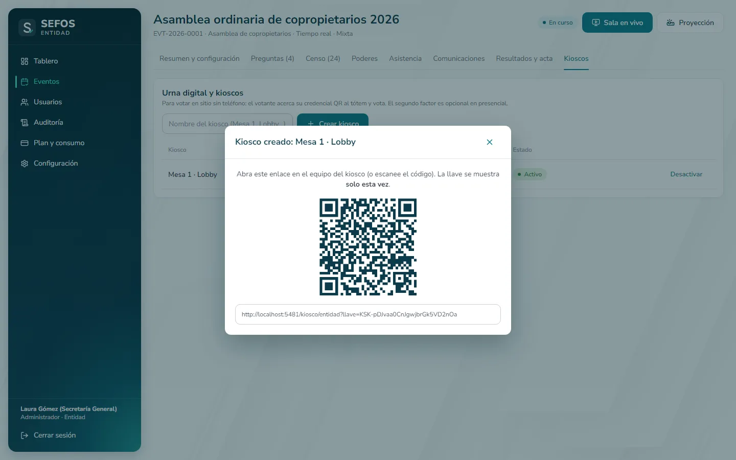Switch to the Poderes tab

coord(364,59)
